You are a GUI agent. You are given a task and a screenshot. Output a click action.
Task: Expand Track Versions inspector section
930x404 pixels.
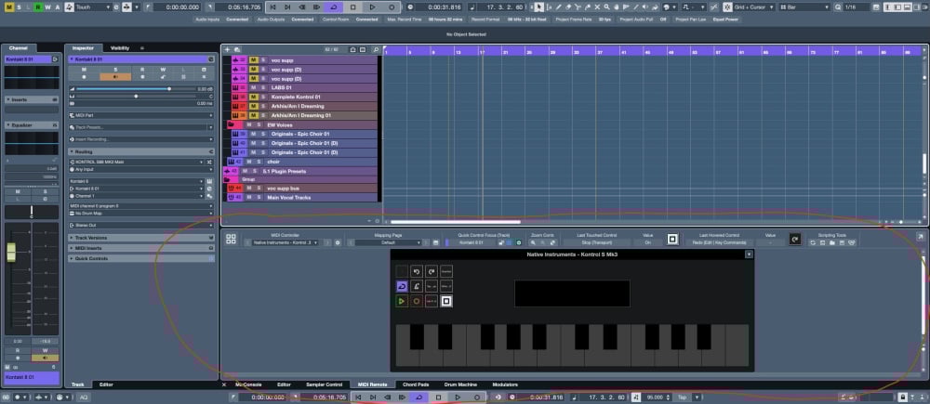(141, 238)
